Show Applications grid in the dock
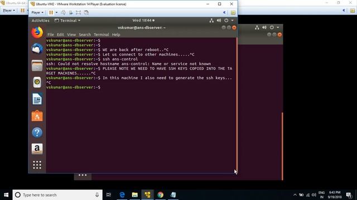This screenshot has height=200, width=357. coord(37,165)
